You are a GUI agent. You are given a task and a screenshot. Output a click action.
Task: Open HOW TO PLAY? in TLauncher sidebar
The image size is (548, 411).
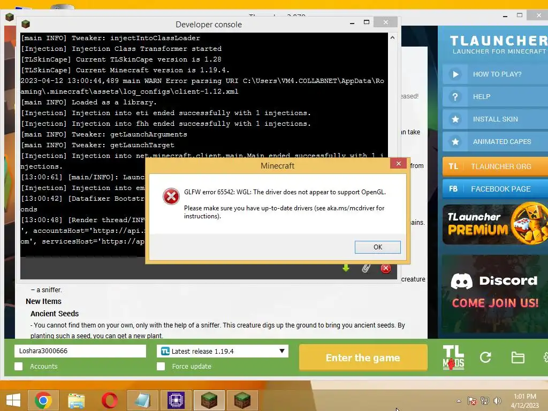[495, 74]
